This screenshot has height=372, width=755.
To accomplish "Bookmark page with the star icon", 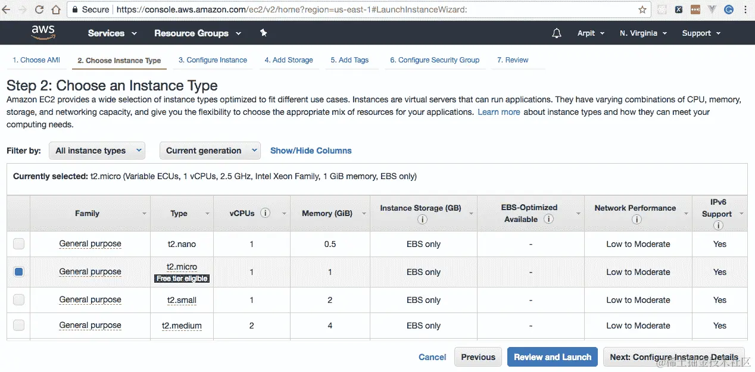I will (x=642, y=10).
